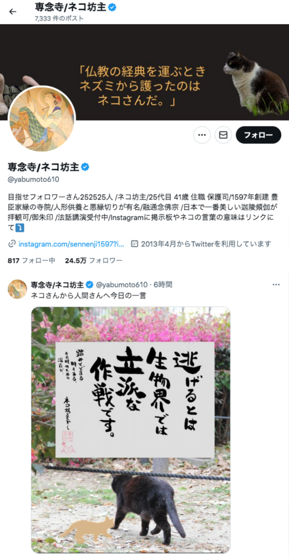Screen dimensions: 289x558
Task: Open the post's three-dot more menu
Action: pyautogui.click(x=276, y=285)
